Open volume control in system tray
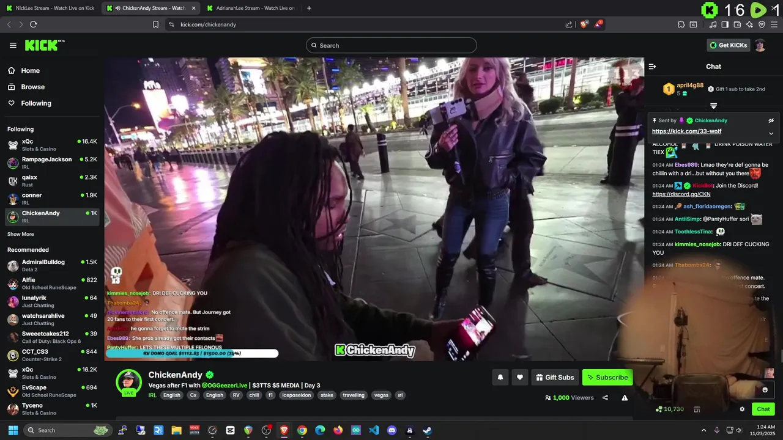This screenshot has width=783, height=440. pyautogui.click(x=740, y=430)
